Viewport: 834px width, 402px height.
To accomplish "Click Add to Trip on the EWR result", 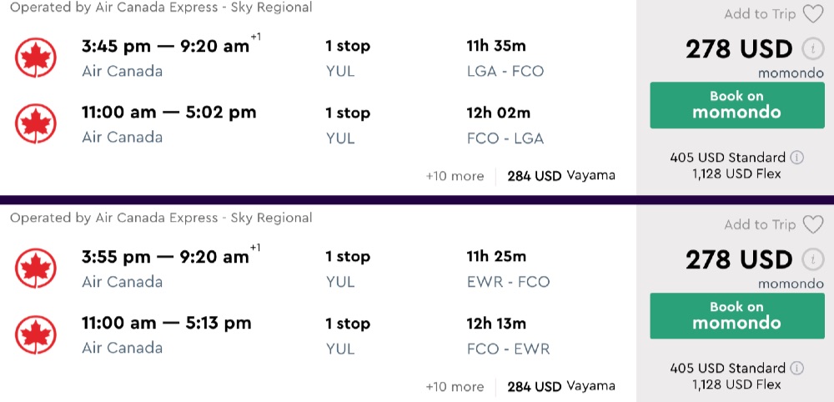I will [760, 224].
